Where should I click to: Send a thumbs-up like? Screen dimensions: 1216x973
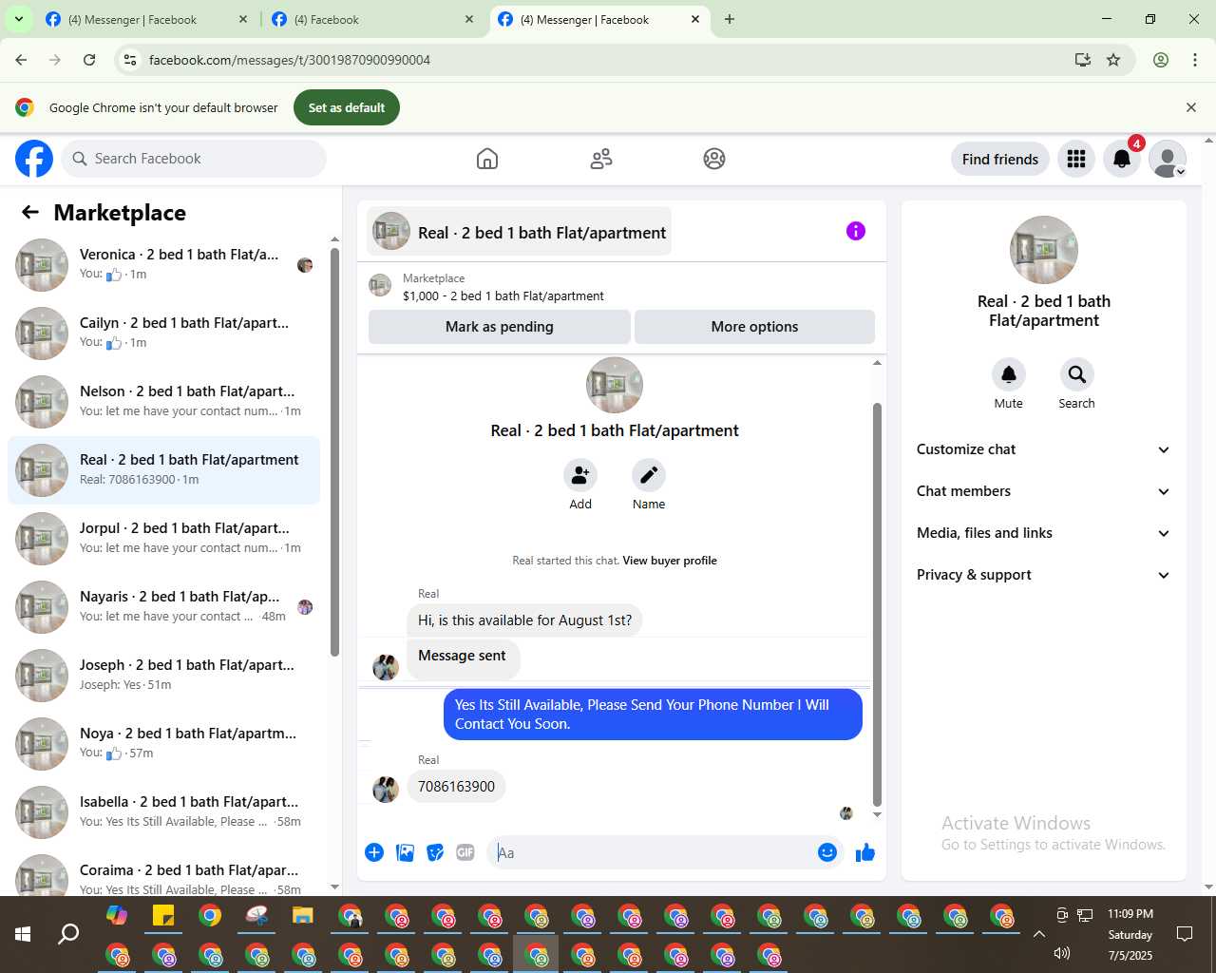pos(865,852)
